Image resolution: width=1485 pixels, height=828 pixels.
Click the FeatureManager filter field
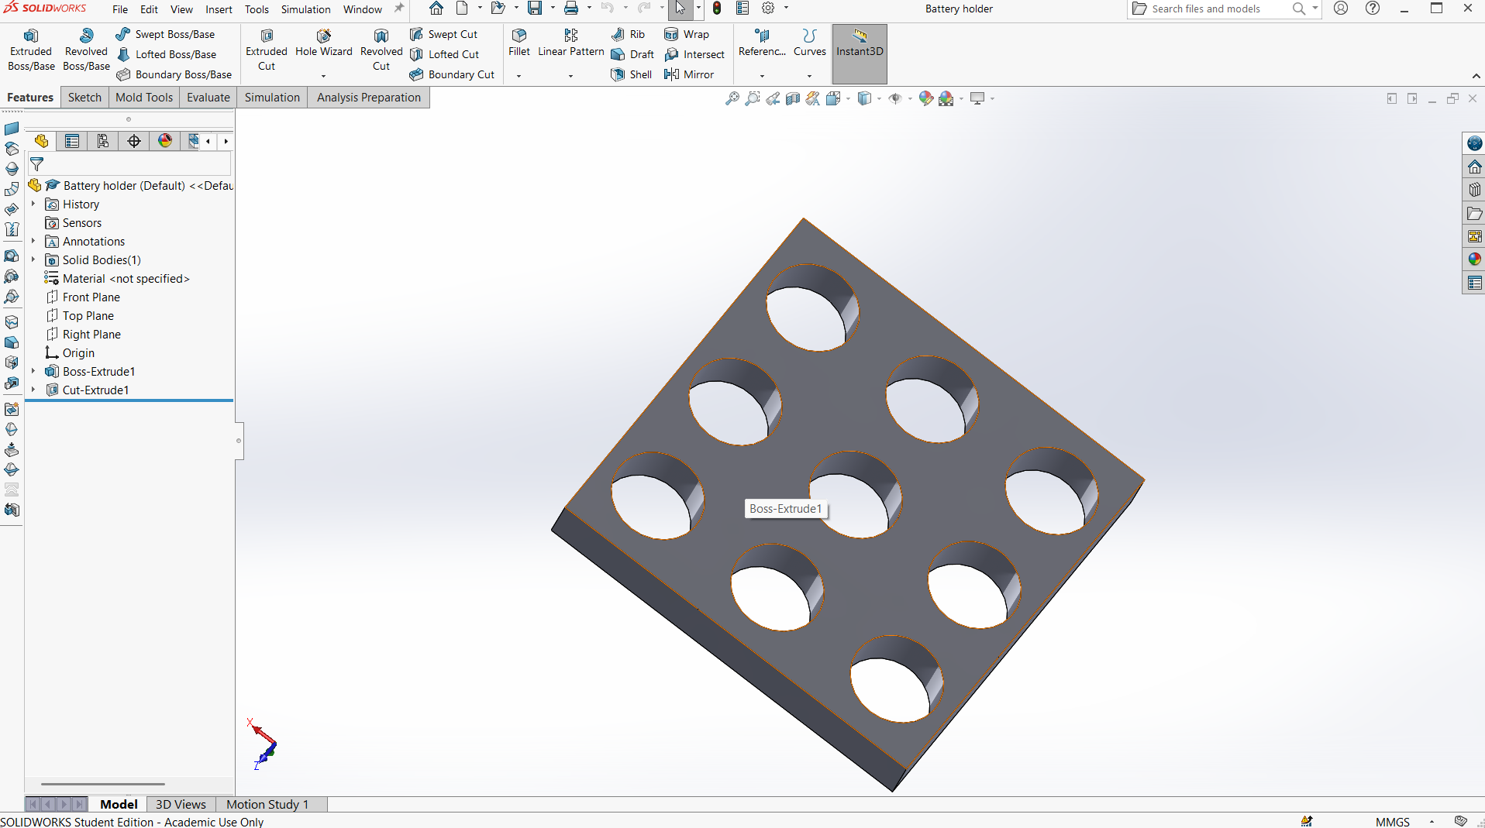pyautogui.click(x=130, y=164)
